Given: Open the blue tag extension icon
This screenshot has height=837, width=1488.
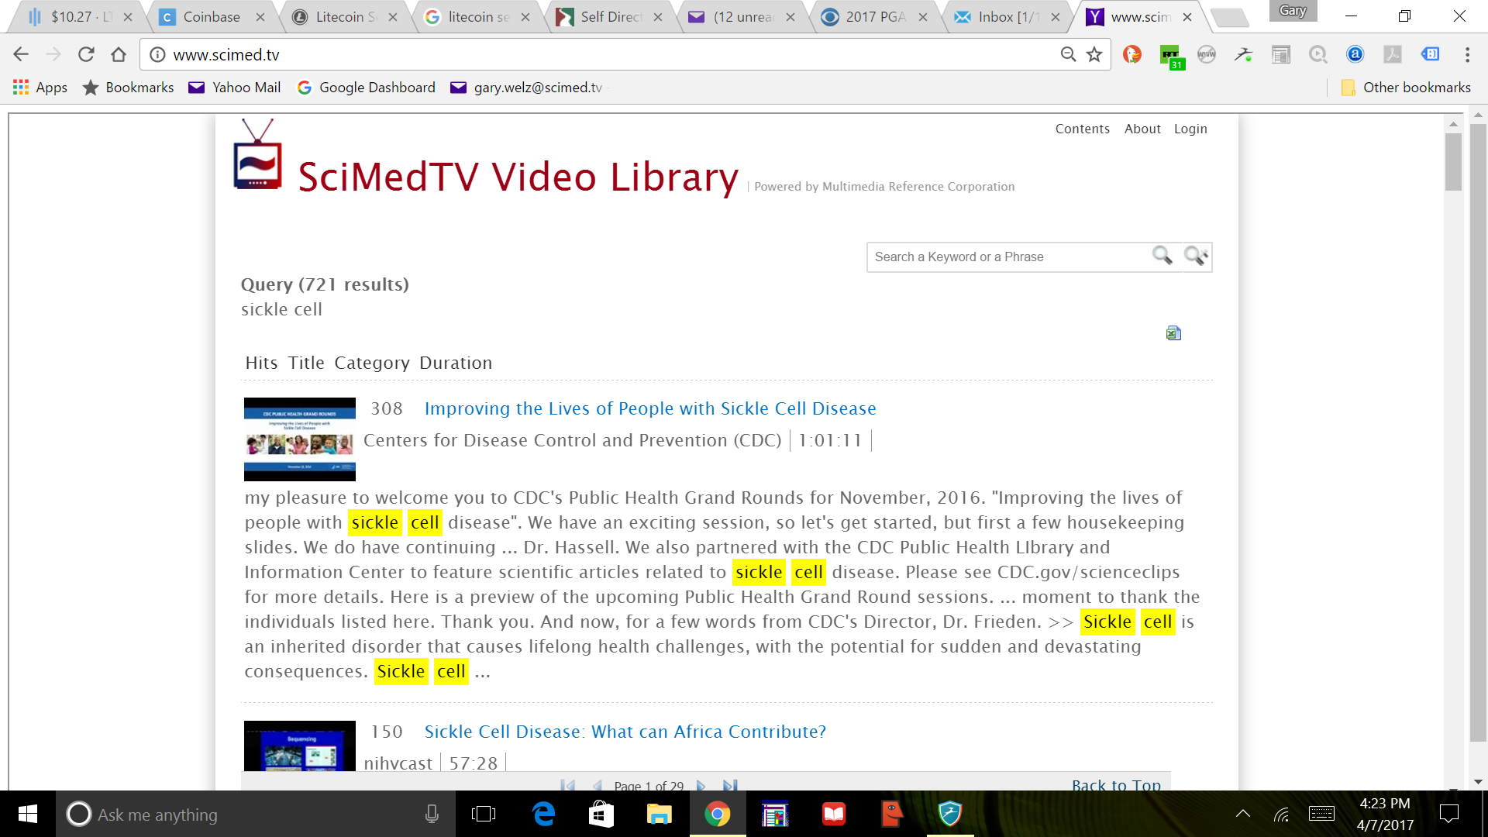Looking at the screenshot, I should (x=1430, y=54).
